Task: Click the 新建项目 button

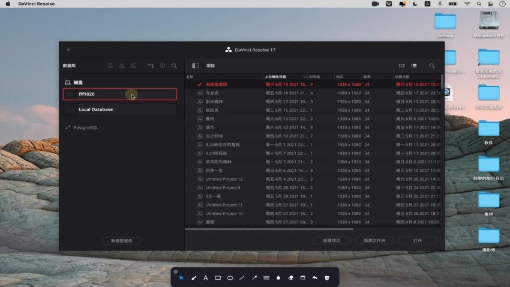Action: (332, 241)
